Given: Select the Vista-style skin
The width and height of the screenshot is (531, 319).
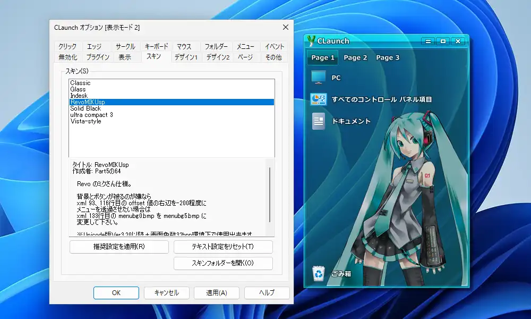Looking at the screenshot, I should point(172,121).
